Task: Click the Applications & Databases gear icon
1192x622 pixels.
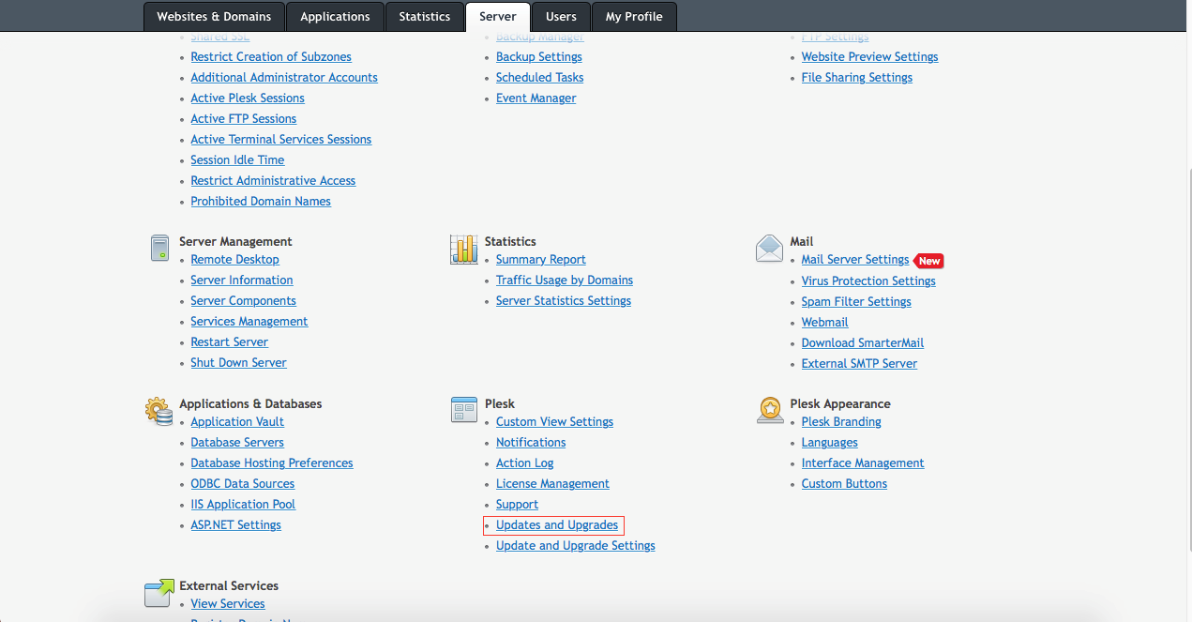Action: click(158, 411)
